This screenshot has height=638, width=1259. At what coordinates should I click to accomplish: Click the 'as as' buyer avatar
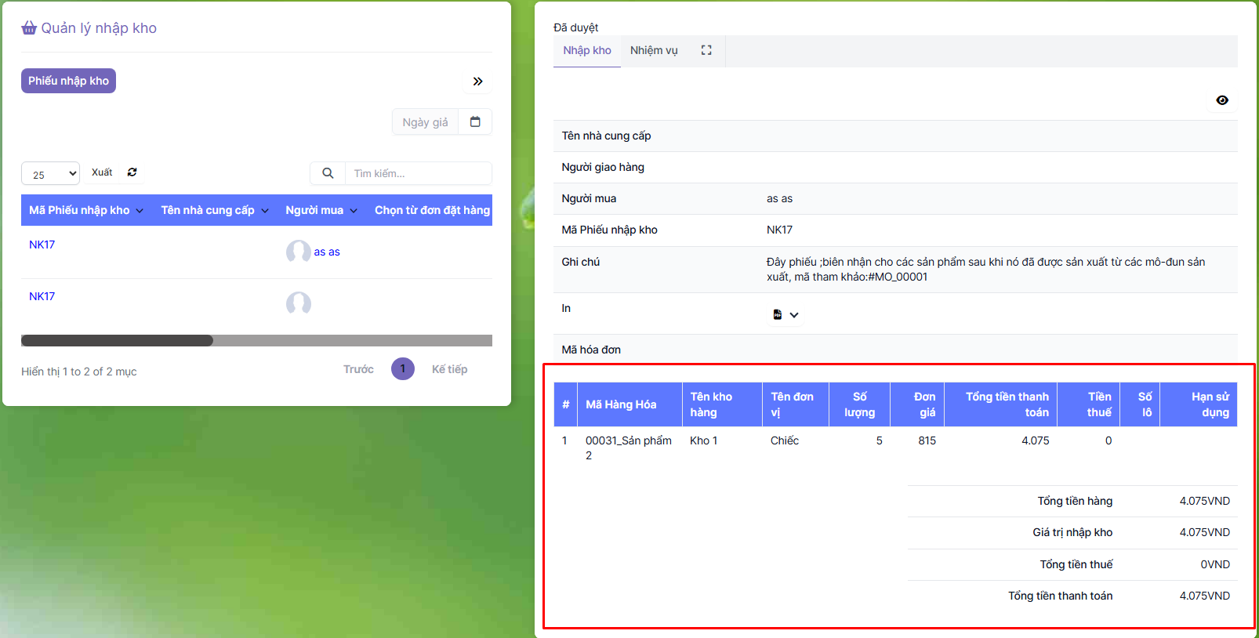click(x=299, y=252)
